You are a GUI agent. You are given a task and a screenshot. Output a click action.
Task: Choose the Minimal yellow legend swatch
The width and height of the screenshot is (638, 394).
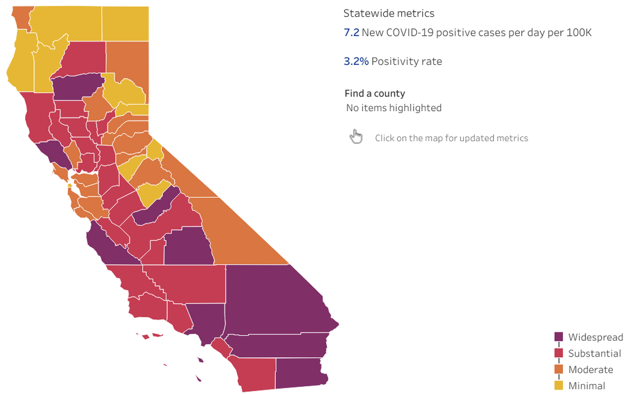click(559, 386)
